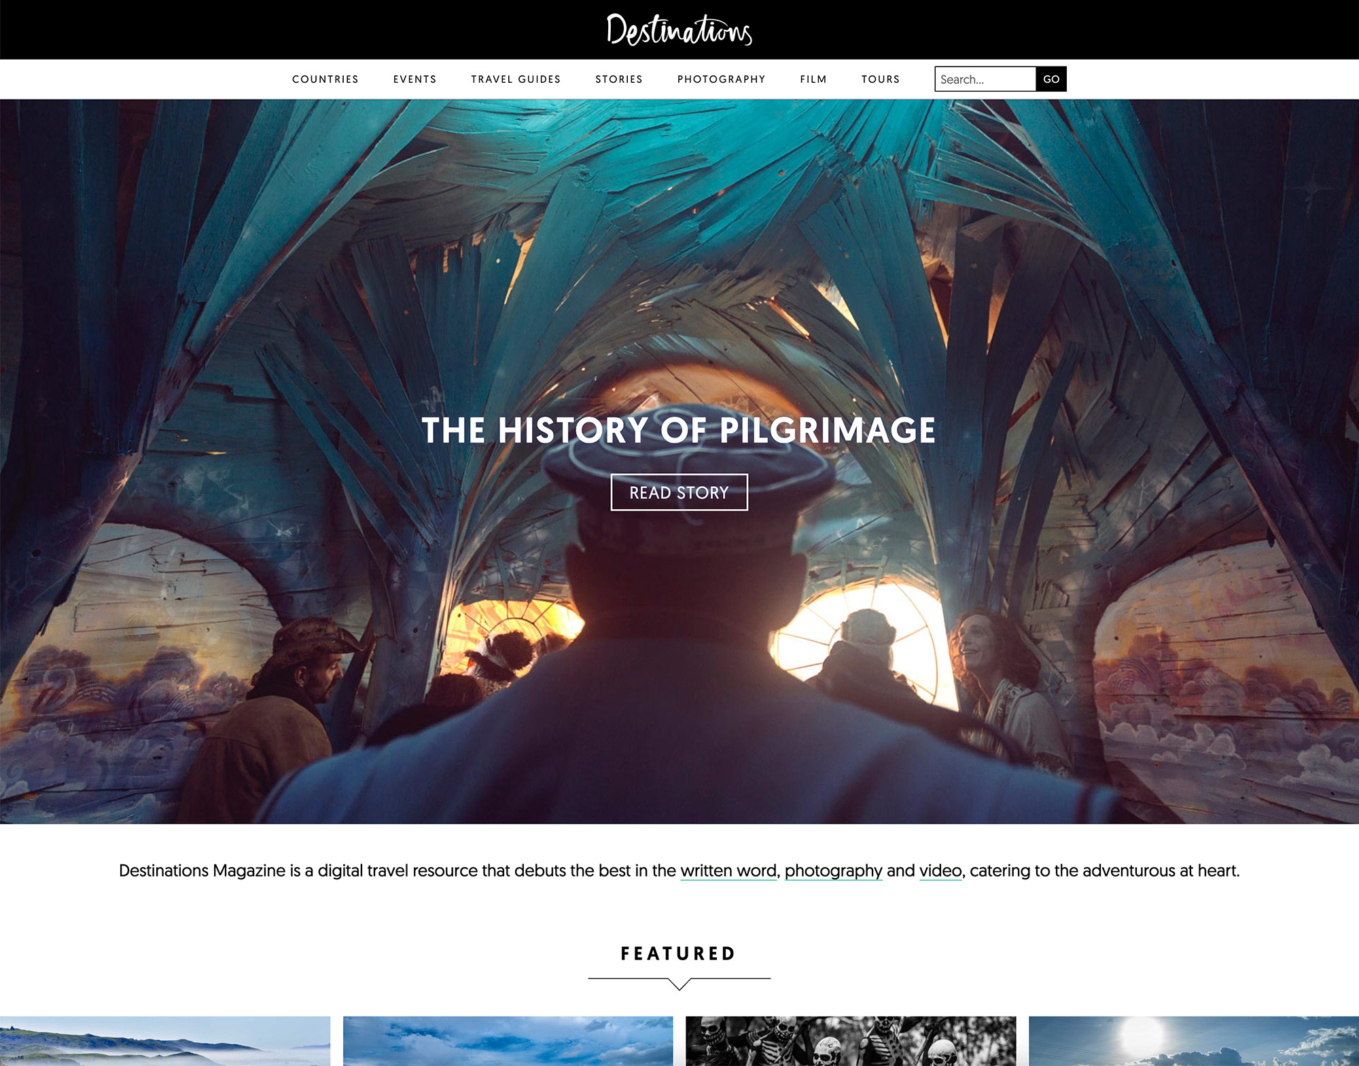Select the Photography menu item
Image resolution: width=1359 pixels, height=1066 pixels.
(x=720, y=78)
